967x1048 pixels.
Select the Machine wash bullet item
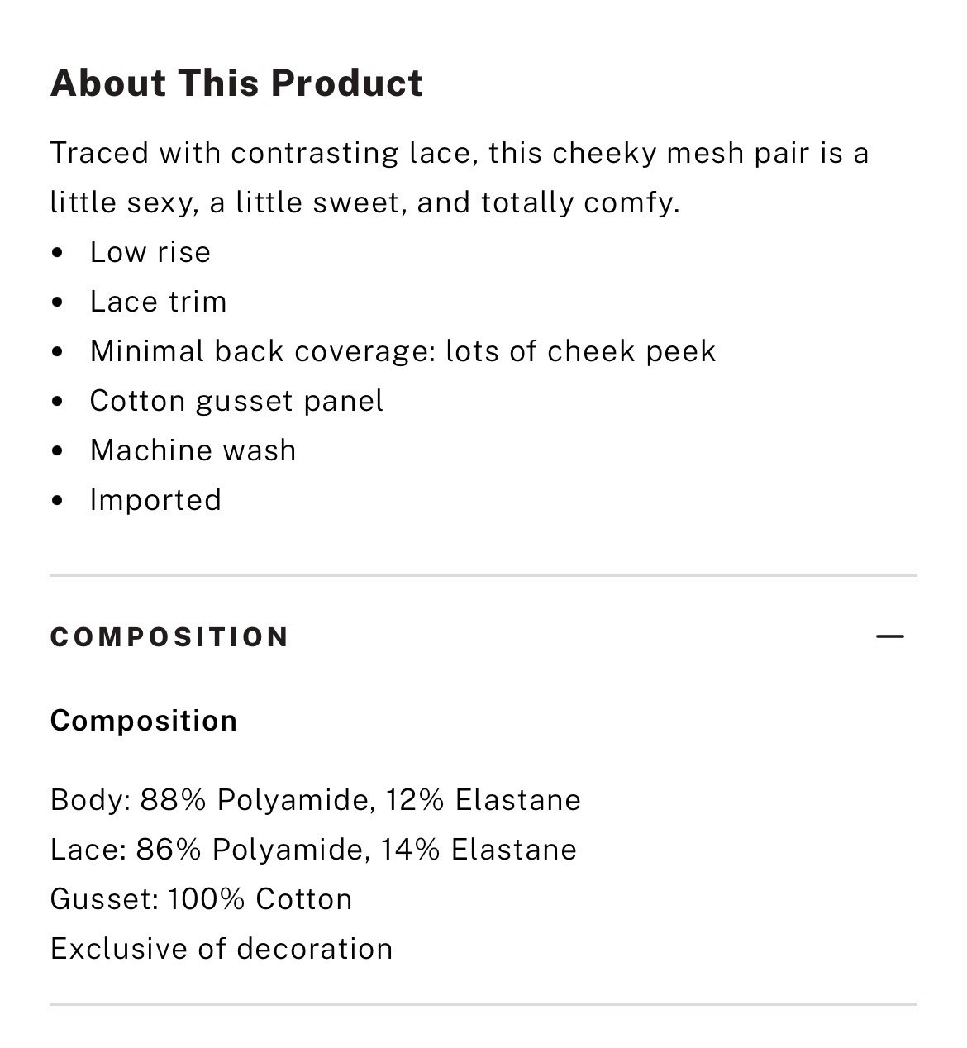coord(193,450)
